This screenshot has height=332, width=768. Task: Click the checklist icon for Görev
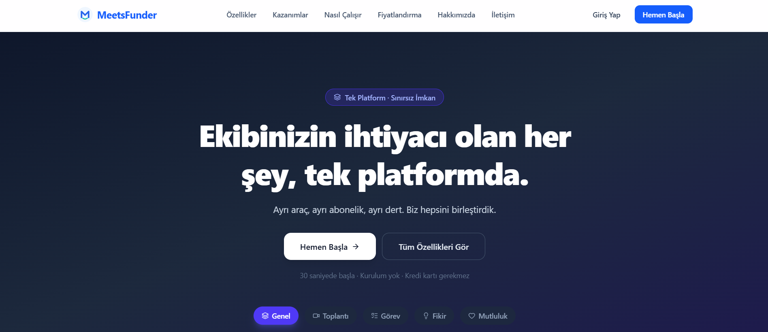(374, 316)
